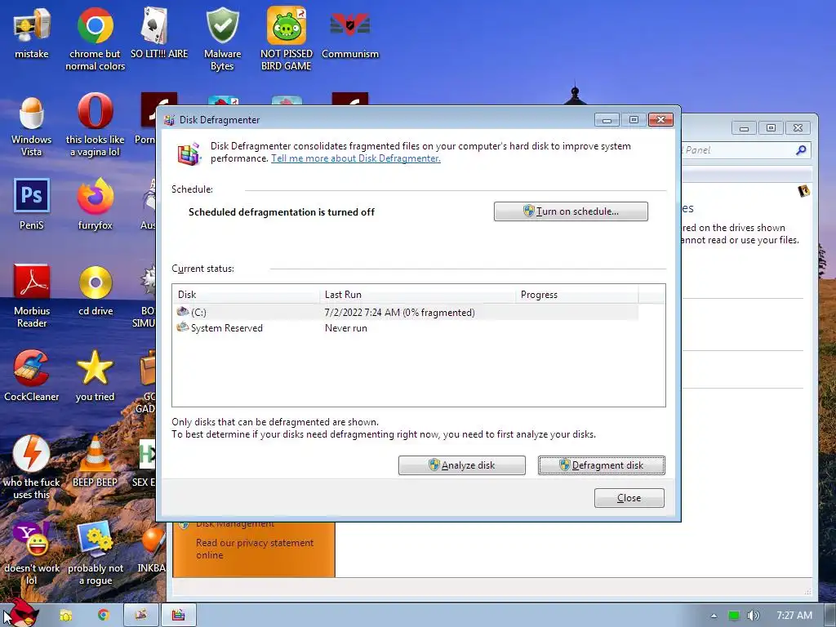
Task: Select the chrome but normal colors icon
Action: tap(95, 39)
